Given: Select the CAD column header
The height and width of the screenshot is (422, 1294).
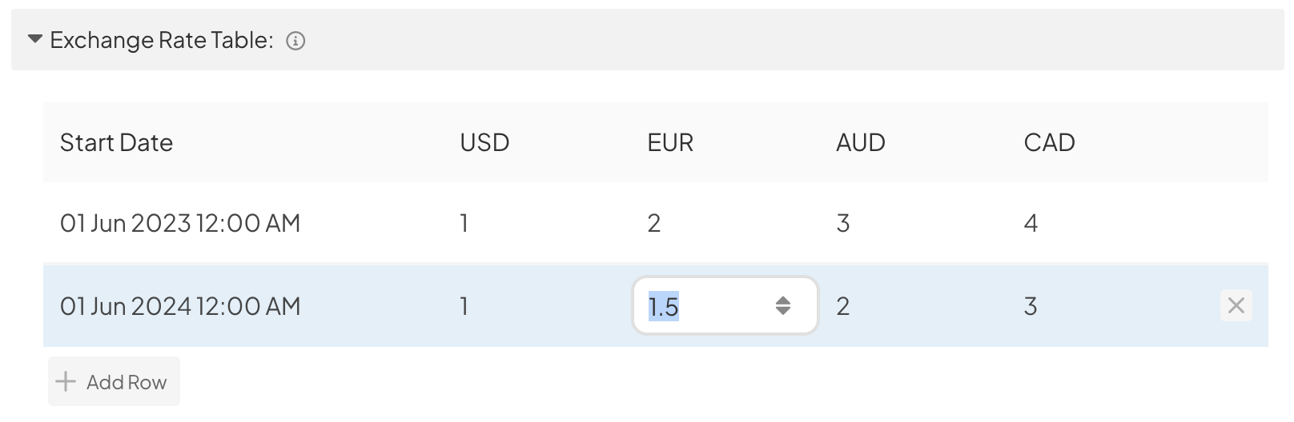Looking at the screenshot, I should click(1049, 142).
